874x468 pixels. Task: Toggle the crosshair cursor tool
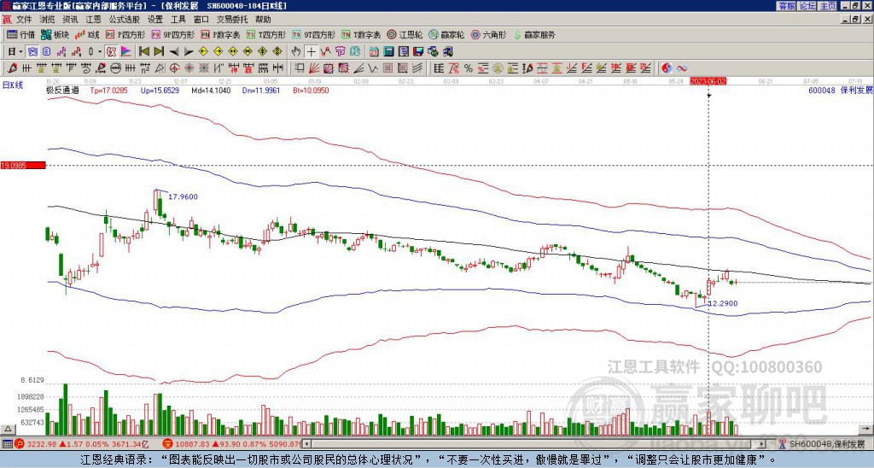point(311,52)
